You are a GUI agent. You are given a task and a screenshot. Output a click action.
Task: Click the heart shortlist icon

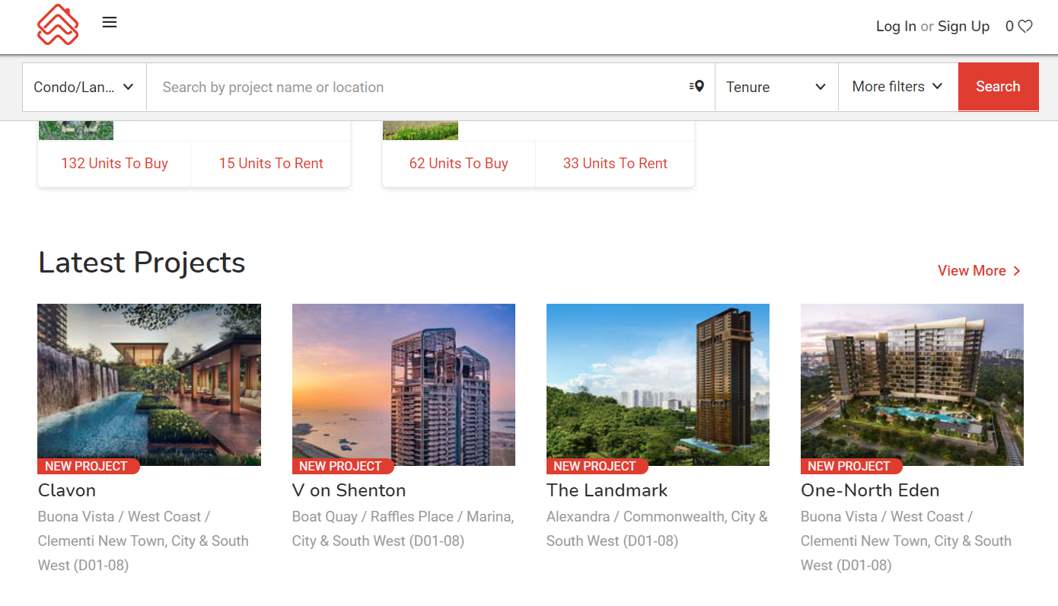[x=1025, y=27]
